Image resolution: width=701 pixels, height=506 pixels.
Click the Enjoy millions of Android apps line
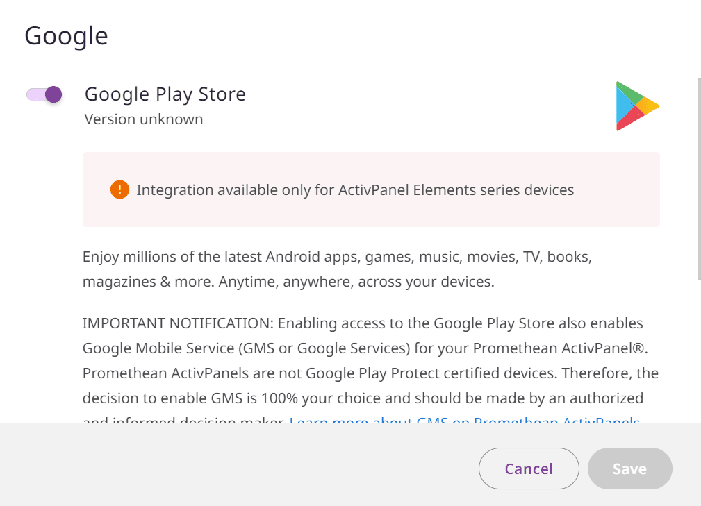click(337, 257)
